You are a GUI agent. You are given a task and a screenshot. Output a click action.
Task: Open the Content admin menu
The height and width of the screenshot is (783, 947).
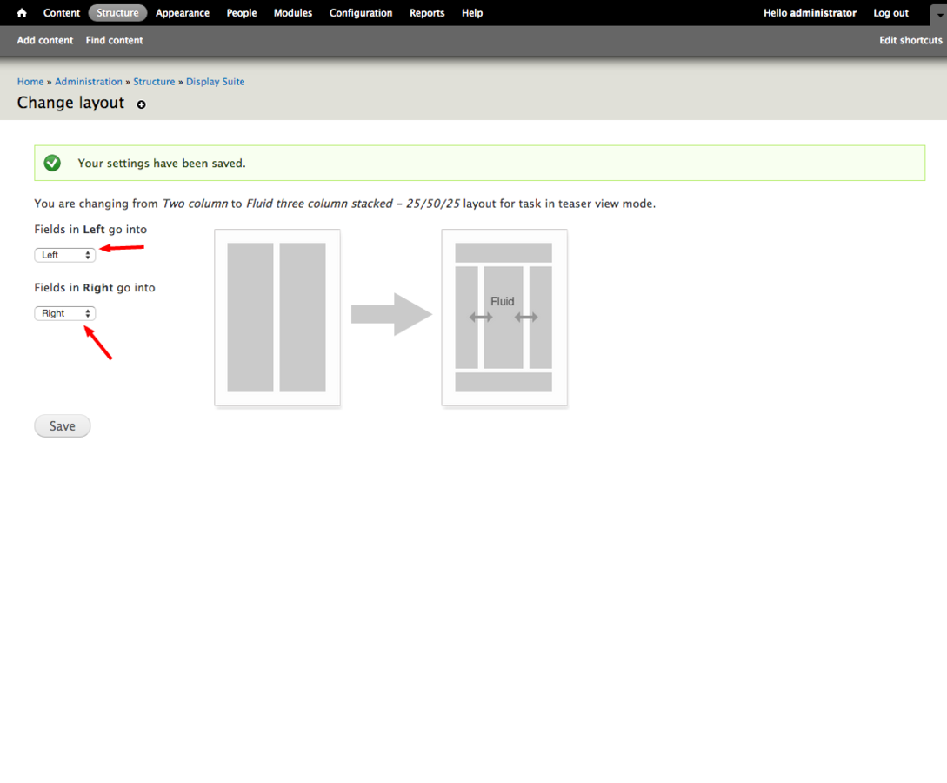pos(62,13)
